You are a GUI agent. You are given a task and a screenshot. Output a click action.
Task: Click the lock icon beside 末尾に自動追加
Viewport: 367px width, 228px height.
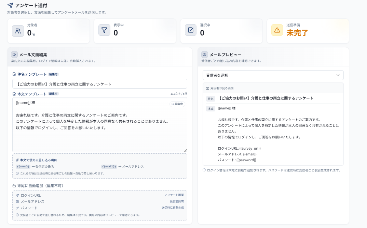click(x=14, y=186)
